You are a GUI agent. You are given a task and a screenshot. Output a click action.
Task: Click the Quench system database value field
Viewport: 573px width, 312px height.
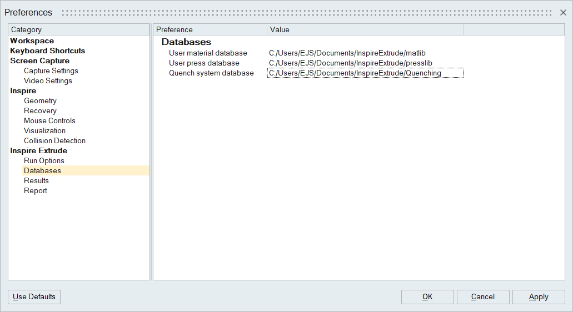pos(365,73)
